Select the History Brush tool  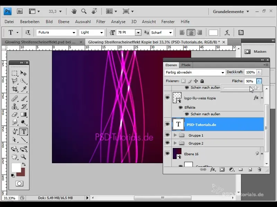click(x=23, y=106)
